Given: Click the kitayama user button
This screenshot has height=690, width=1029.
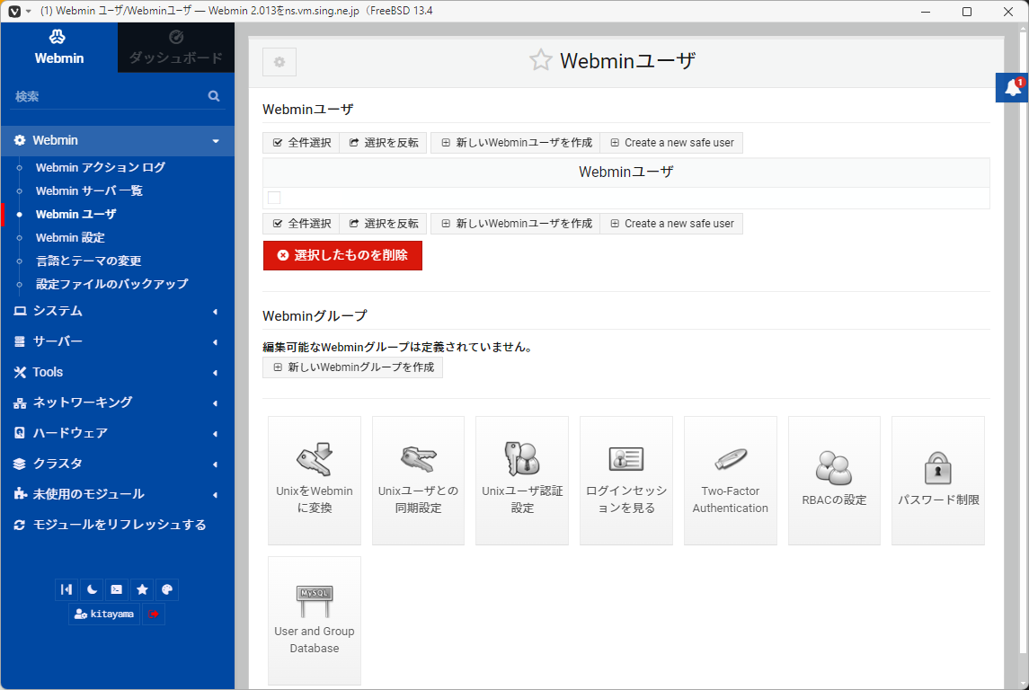Looking at the screenshot, I should [103, 614].
